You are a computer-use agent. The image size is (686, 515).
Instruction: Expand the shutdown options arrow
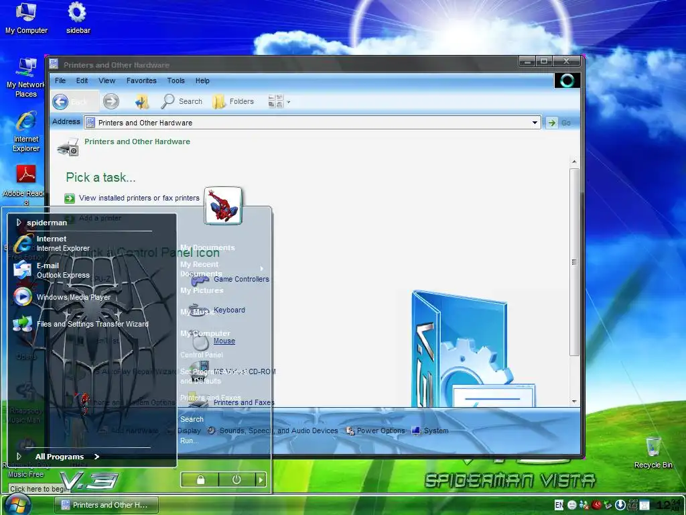point(261,480)
